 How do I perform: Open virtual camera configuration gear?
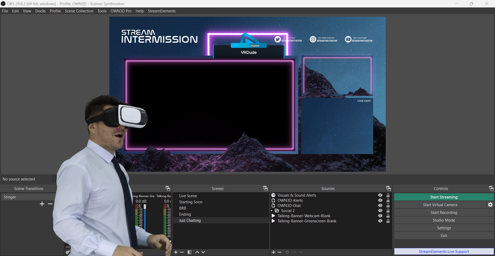click(490, 205)
